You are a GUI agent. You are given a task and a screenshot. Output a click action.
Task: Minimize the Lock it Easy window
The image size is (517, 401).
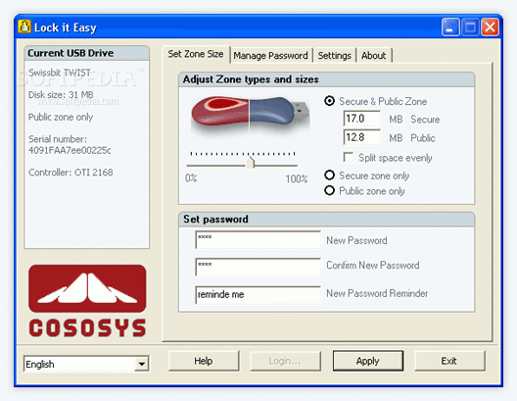tap(450, 27)
